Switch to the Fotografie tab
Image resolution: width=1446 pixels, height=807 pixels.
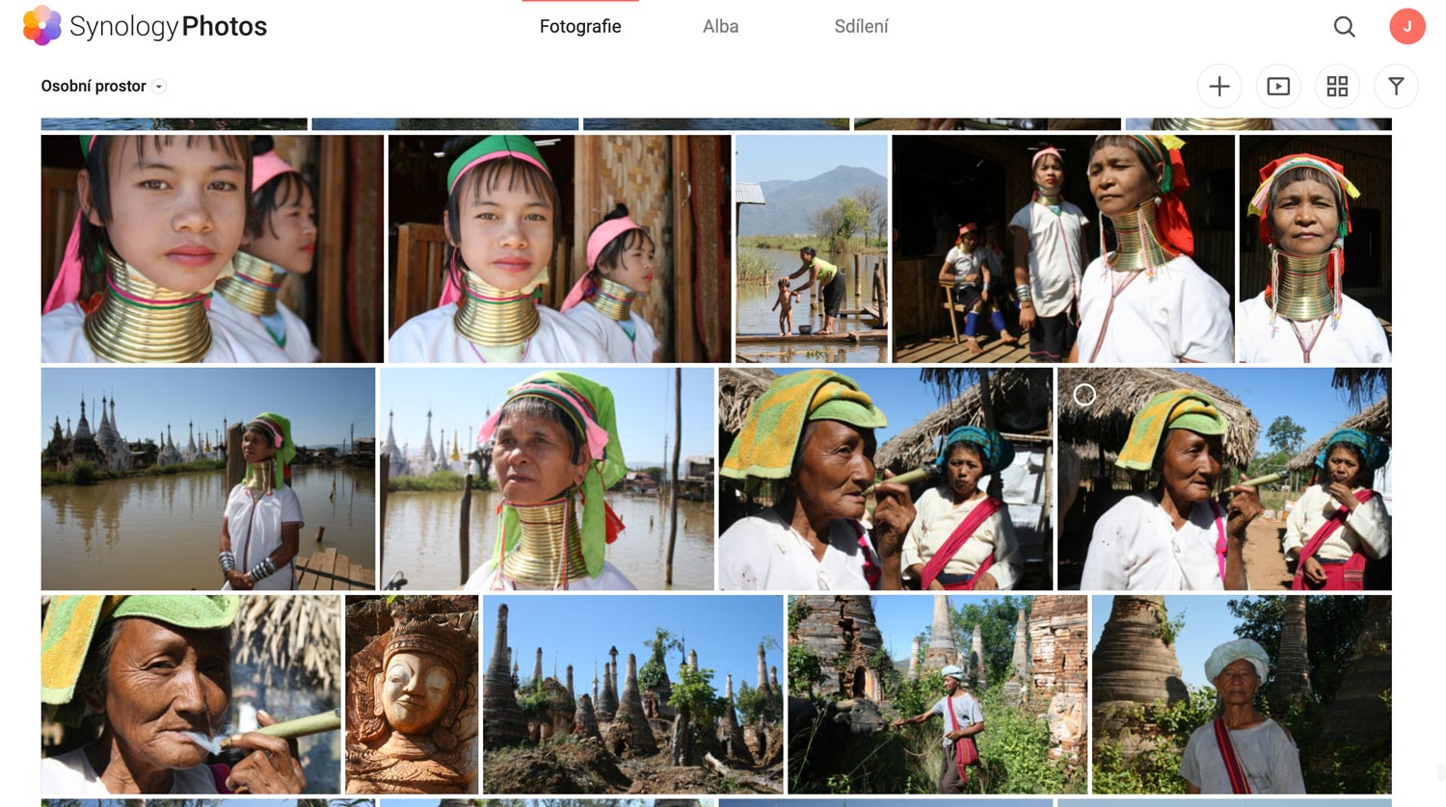click(580, 27)
